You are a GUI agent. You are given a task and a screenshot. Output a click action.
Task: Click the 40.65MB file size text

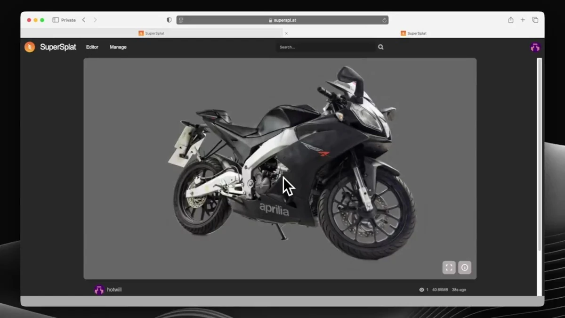(440, 290)
